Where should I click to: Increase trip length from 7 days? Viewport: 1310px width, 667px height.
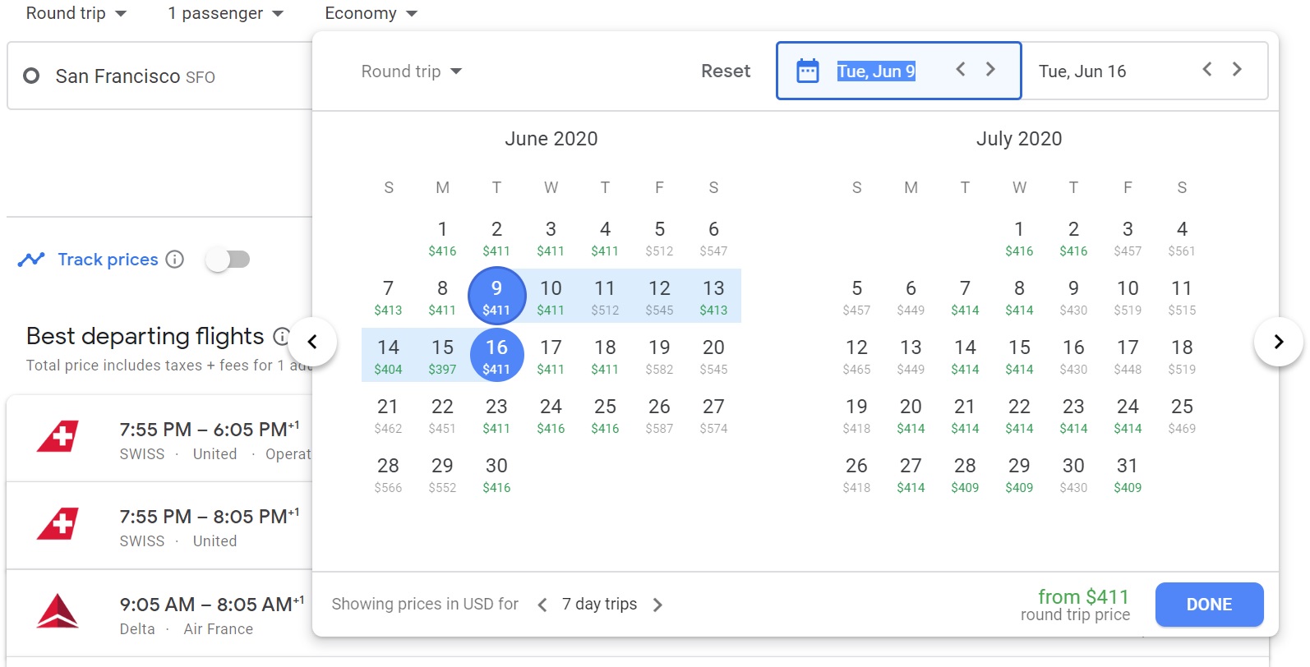click(657, 605)
